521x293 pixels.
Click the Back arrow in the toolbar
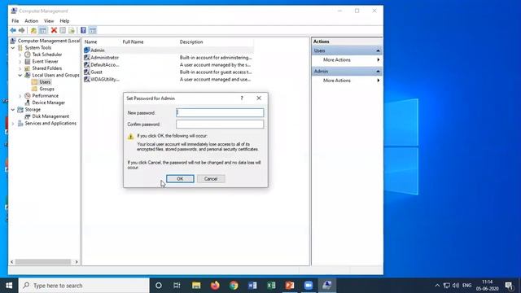click(13, 31)
